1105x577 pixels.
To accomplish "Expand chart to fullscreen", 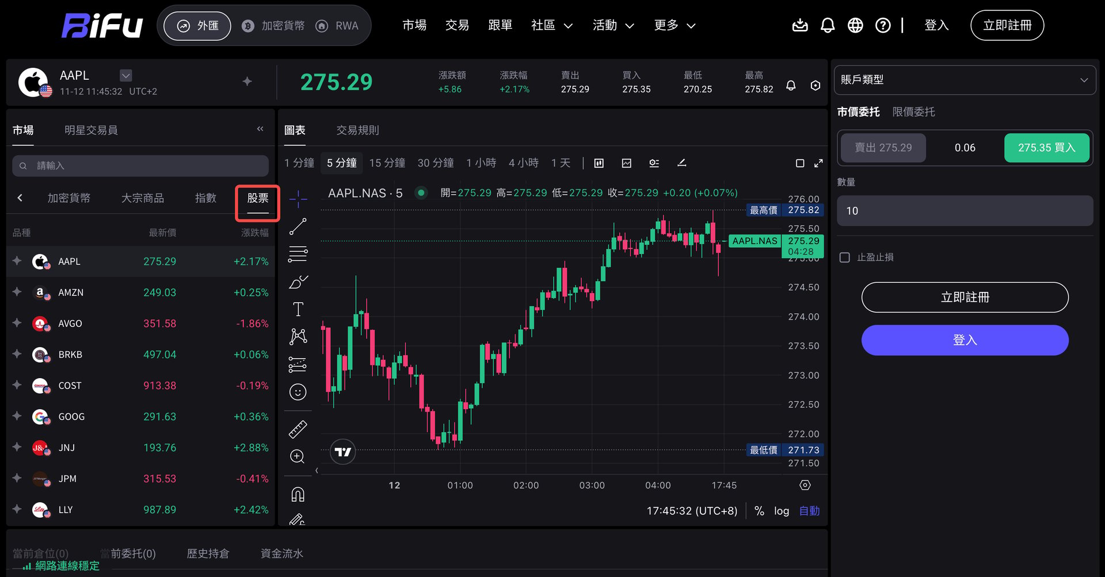I will pyautogui.click(x=818, y=163).
